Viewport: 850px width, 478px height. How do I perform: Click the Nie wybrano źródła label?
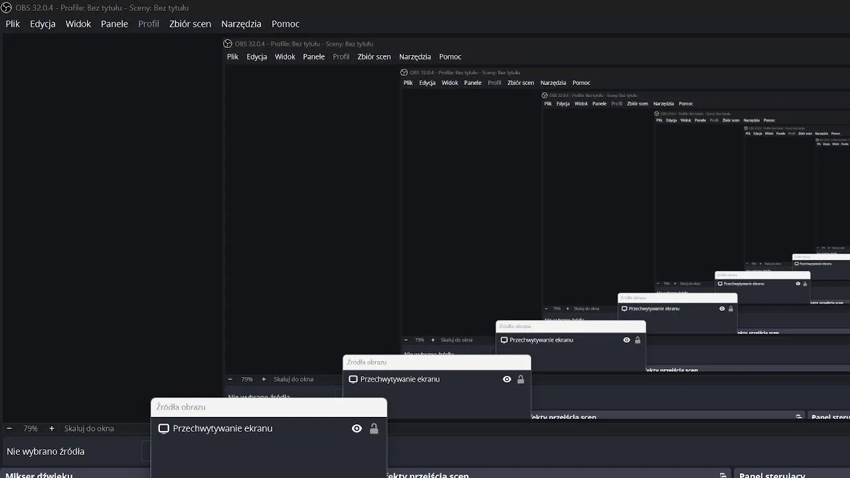coord(45,451)
